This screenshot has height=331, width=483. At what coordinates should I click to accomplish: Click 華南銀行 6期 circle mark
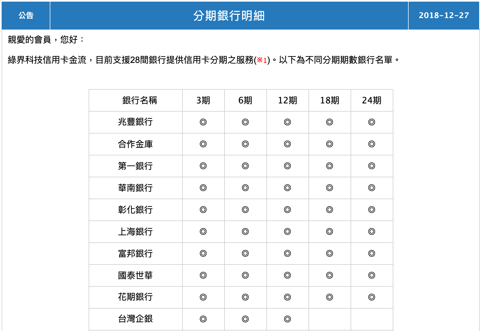pyautogui.click(x=245, y=188)
